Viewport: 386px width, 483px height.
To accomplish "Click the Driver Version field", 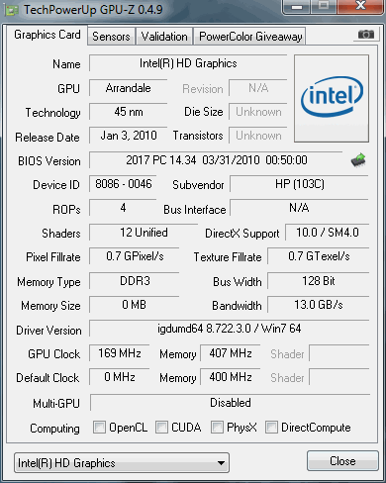I will tap(229, 329).
